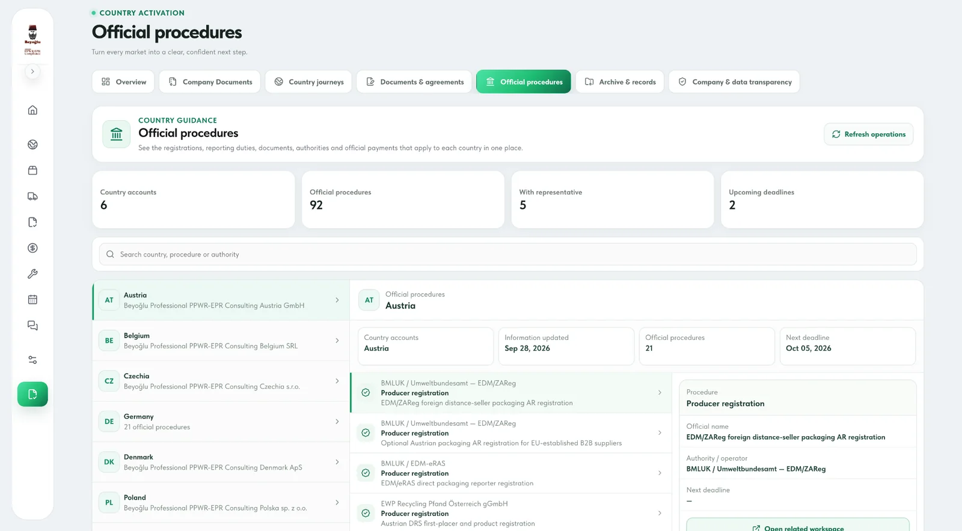Open EDM/ZAReg foreign distance-seller packaging AR registration

tap(511, 393)
